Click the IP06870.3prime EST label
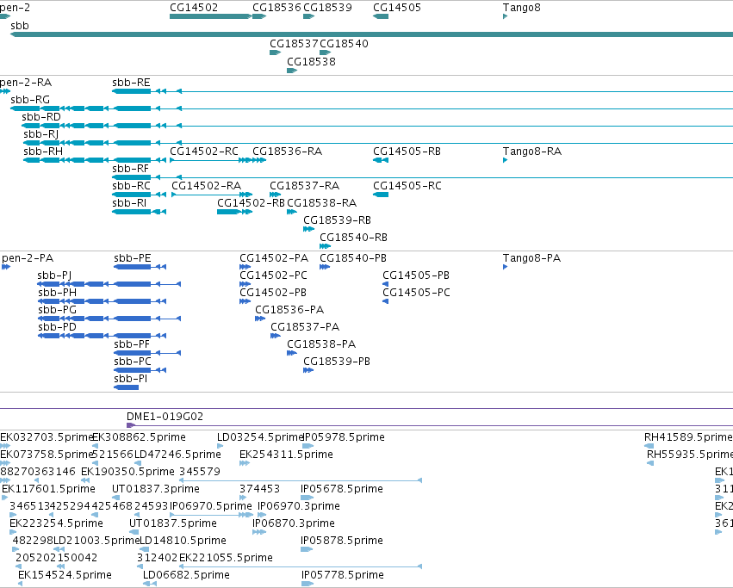The image size is (733, 588). coord(294,523)
